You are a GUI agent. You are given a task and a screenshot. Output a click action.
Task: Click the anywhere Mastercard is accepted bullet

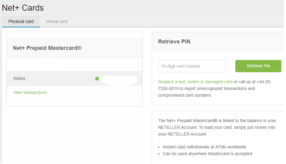[207, 154]
